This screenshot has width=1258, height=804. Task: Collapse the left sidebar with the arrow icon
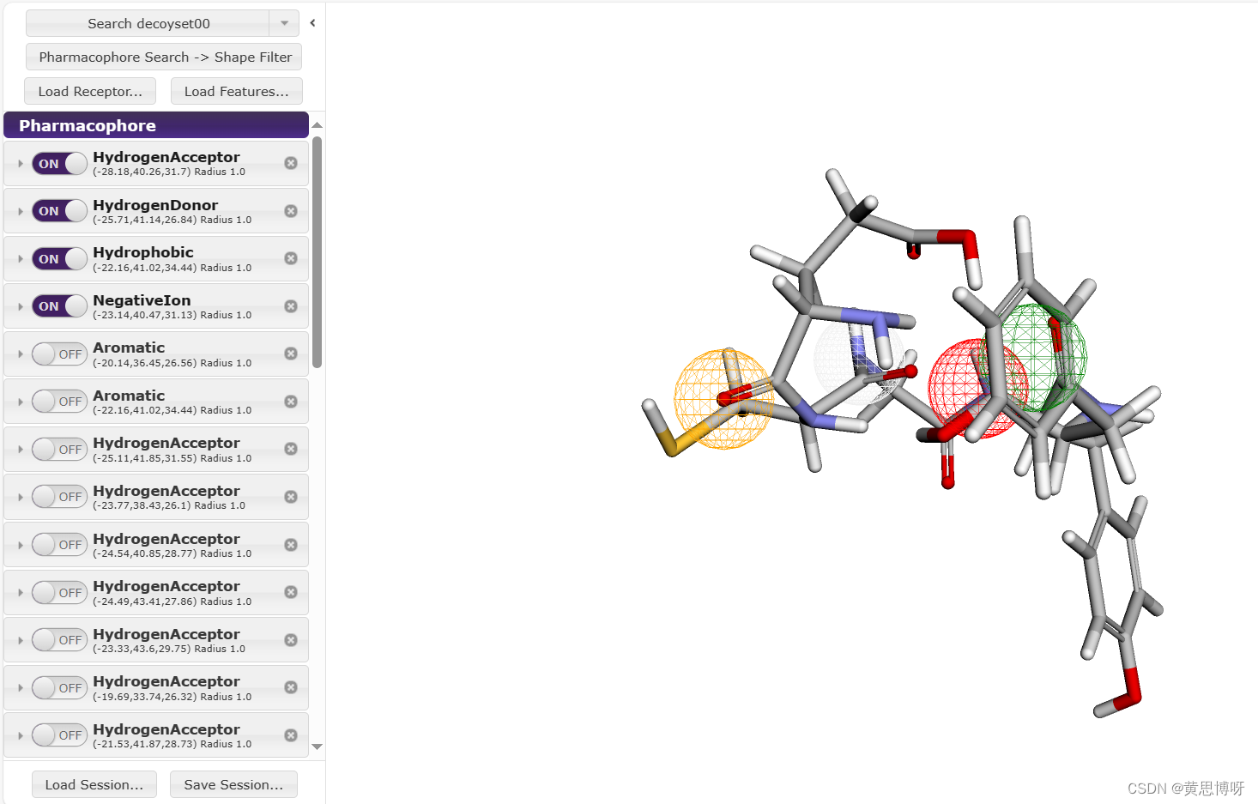point(312,23)
